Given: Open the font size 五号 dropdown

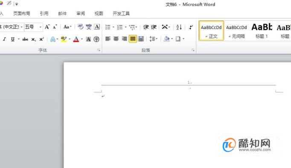Looking at the screenshot, I should click(40, 27).
